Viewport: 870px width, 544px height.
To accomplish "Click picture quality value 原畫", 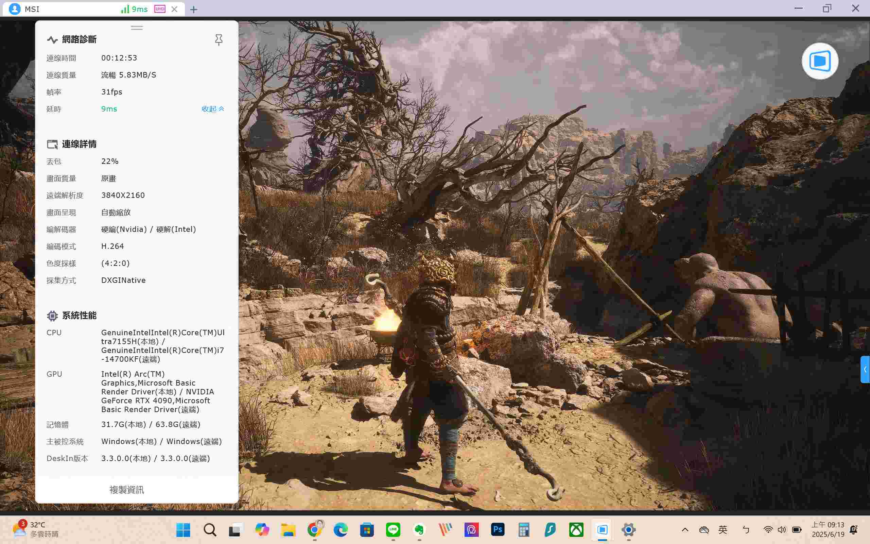I will pyautogui.click(x=108, y=178).
